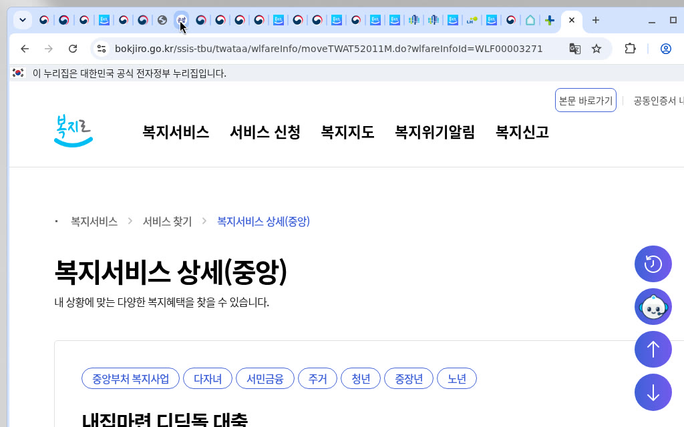Open a new browser tab

pos(595,20)
